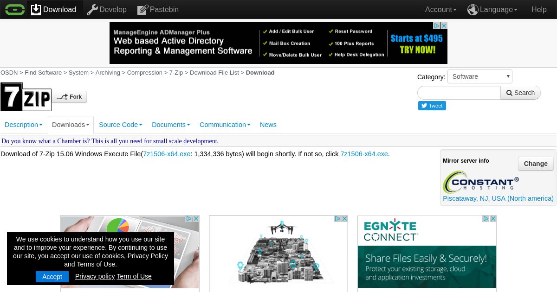
Task: Close the tablet pie chart ad
Action: (196, 219)
